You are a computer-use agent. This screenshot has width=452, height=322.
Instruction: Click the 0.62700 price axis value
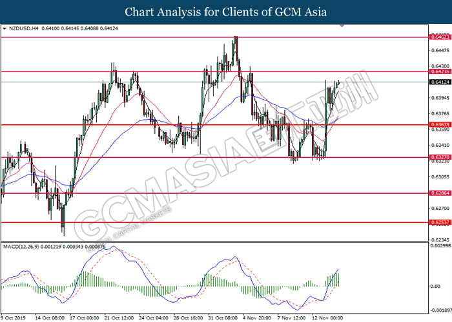(x=440, y=208)
